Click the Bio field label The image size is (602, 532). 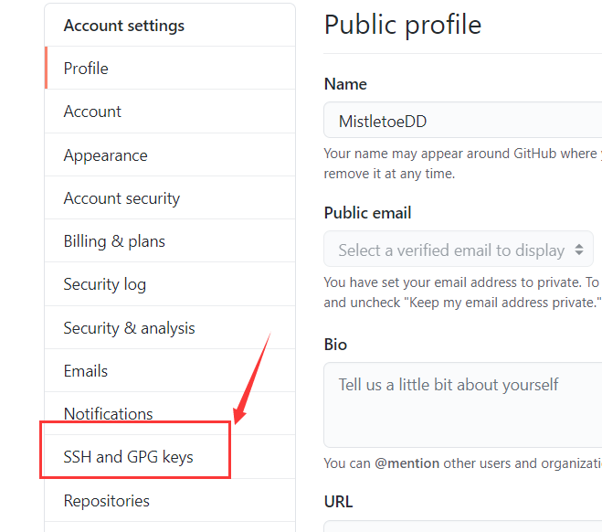335,345
